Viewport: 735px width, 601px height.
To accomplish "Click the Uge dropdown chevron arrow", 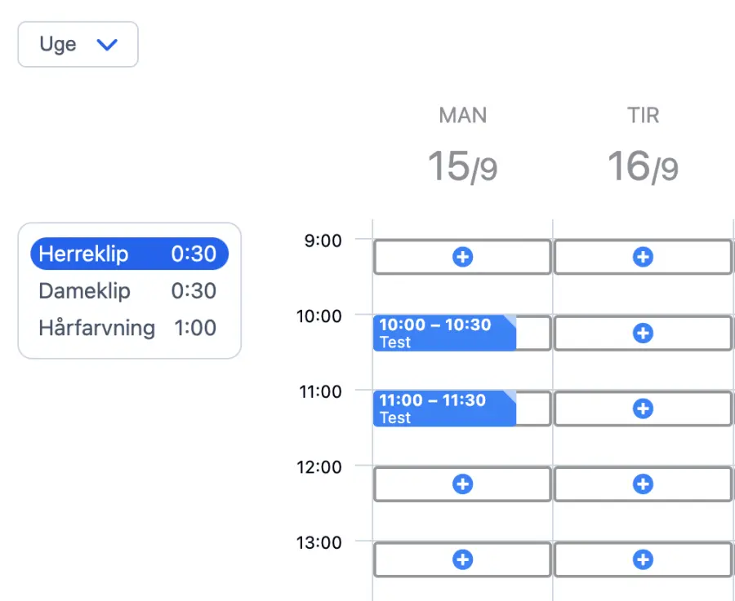I will (107, 45).
